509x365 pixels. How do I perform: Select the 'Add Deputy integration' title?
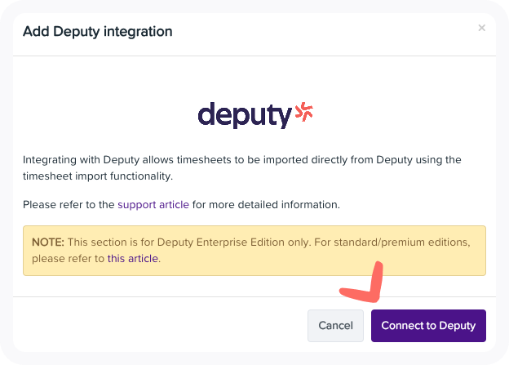tap(97, 32)
